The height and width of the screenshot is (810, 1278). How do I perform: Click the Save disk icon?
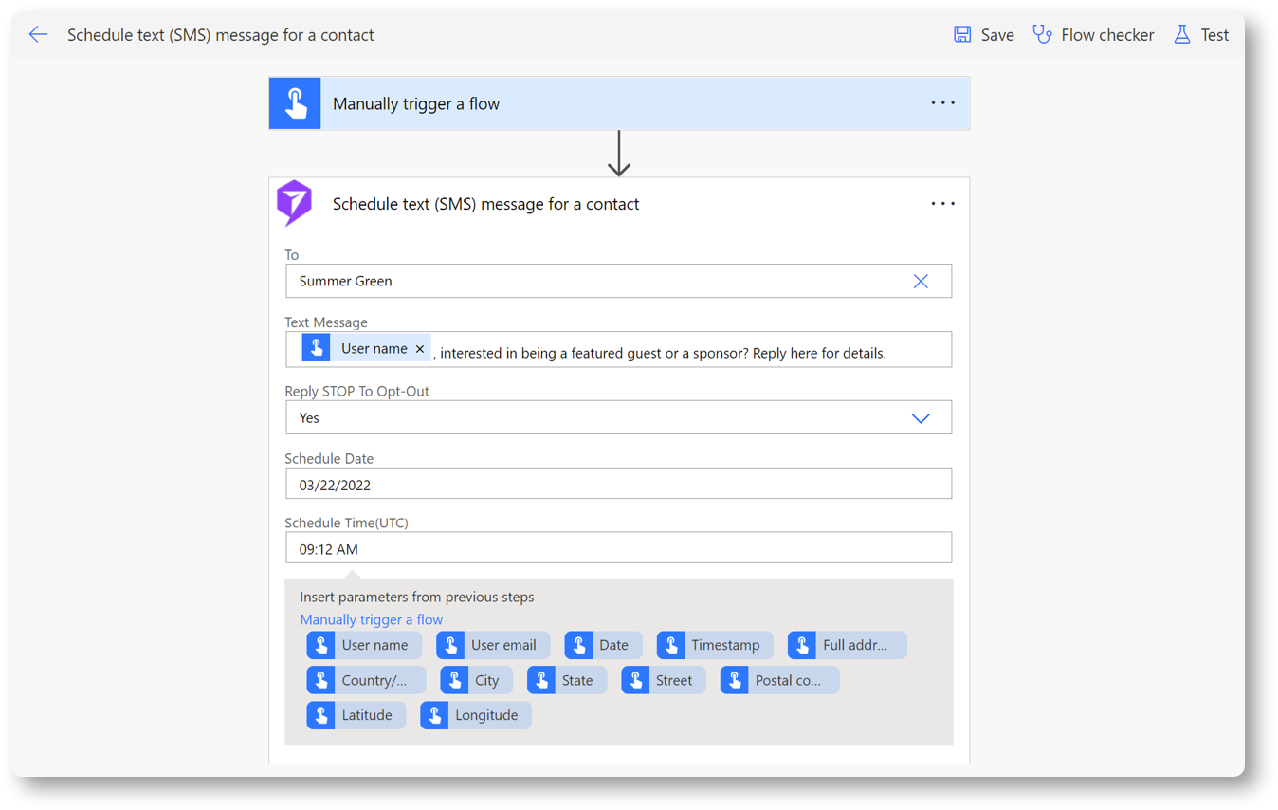[x=962, y=35]
